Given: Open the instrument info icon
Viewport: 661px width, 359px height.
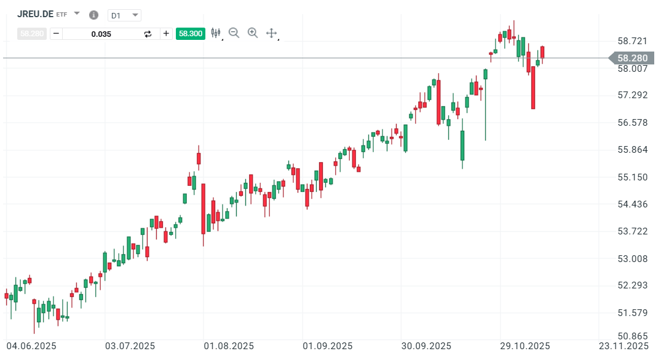Looking at the screenshot, I should pyautogui.click(x=93, y=14).
